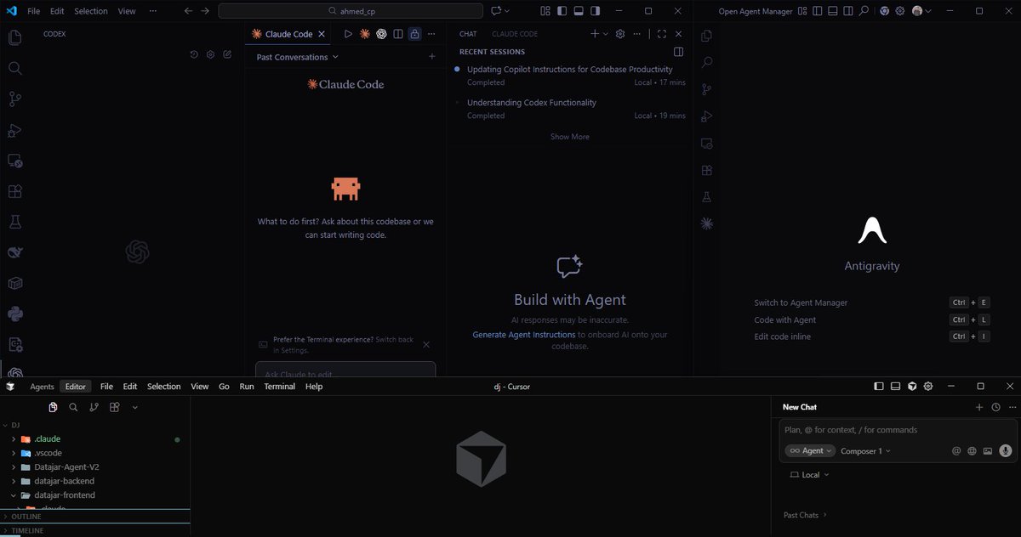The image size is (1021, 537).
Task: Start new Claude Code conversation with plus
Action: [x=432, y=57]
